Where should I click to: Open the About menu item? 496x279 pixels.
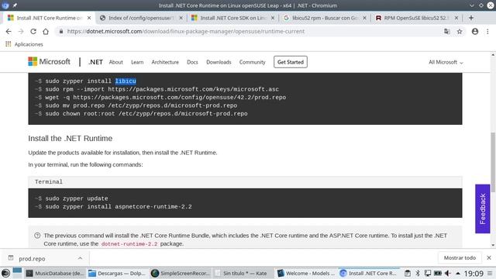(x=115, y=62)
